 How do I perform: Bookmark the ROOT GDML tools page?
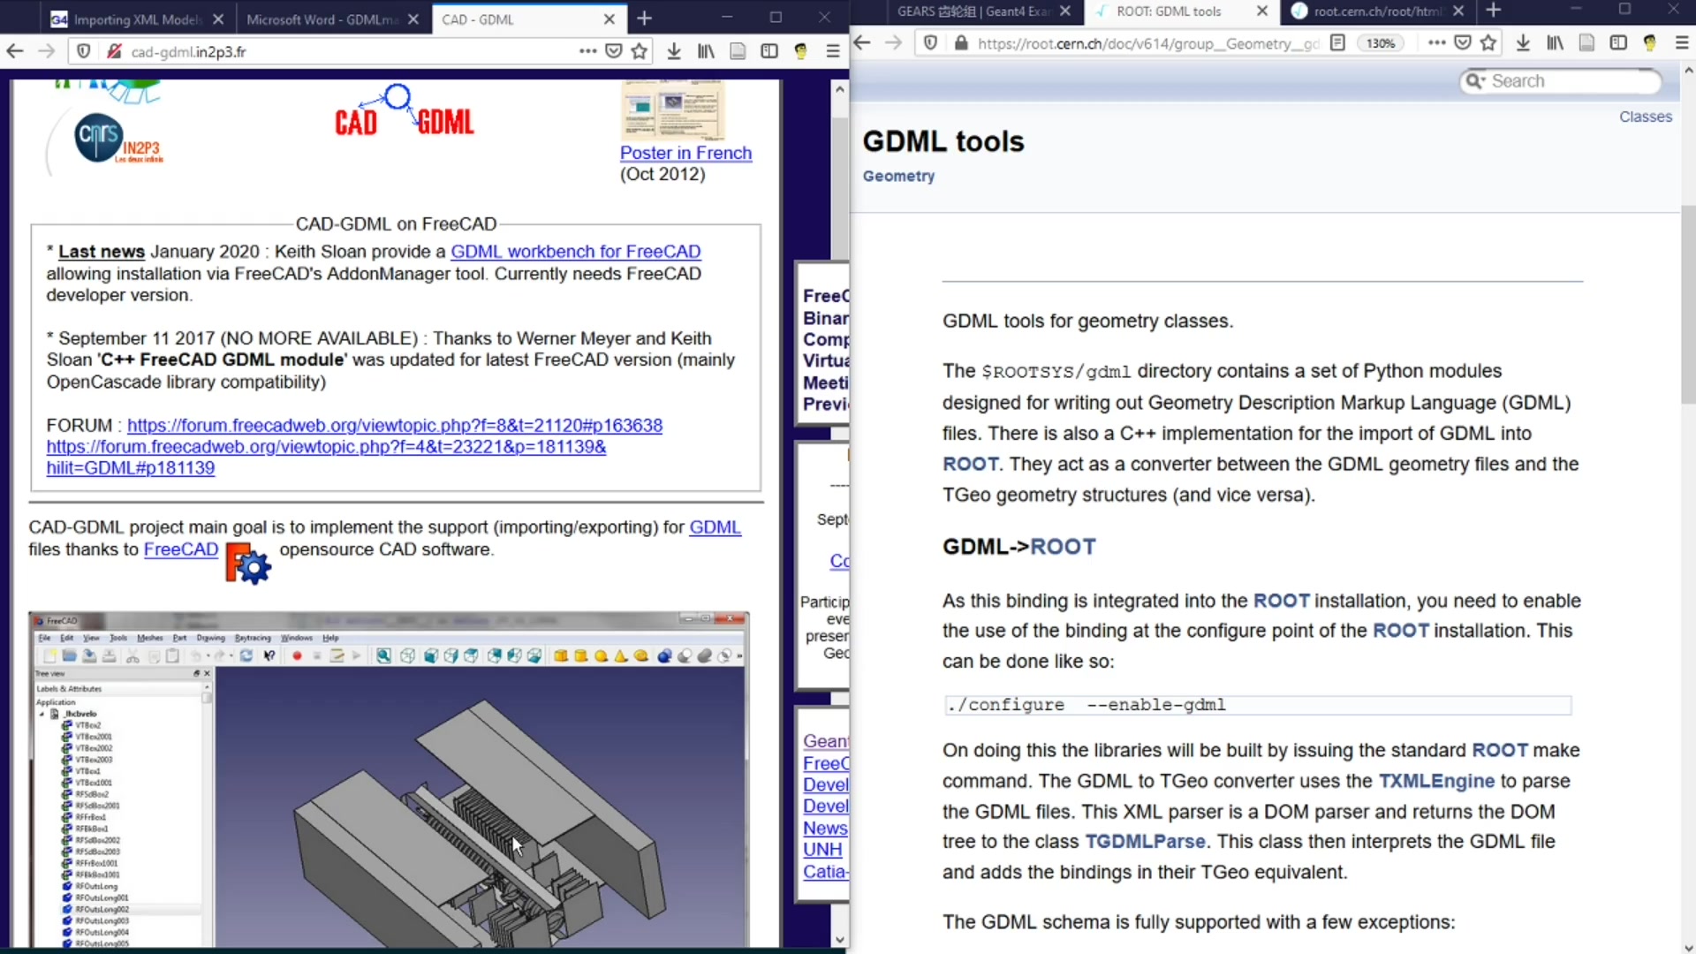1489,42
